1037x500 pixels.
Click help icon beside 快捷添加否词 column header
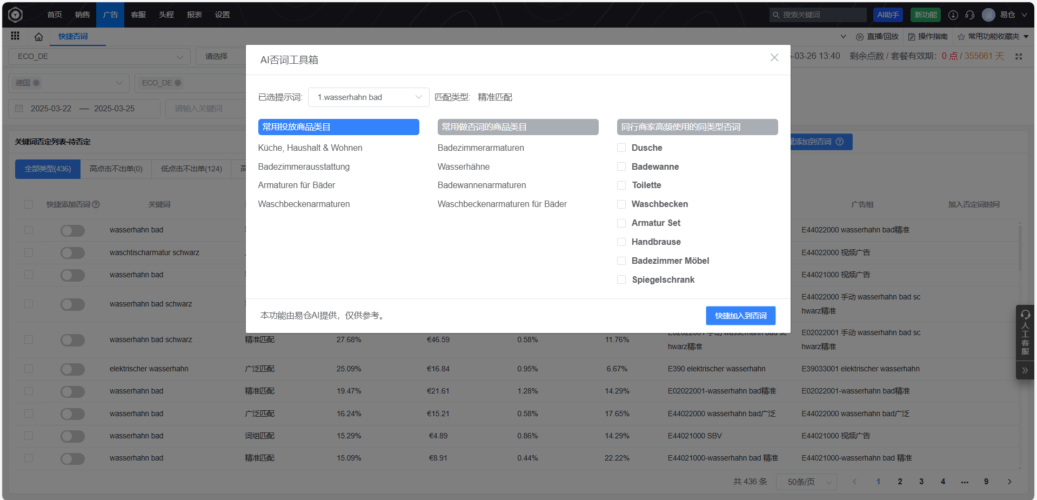click(x=96, y=205)
